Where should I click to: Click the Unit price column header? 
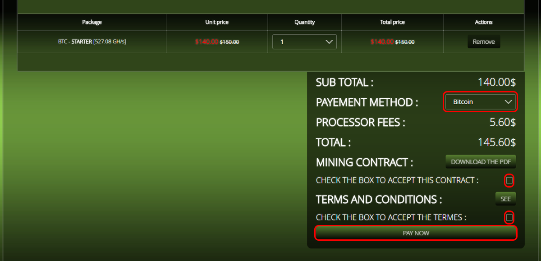217,22
